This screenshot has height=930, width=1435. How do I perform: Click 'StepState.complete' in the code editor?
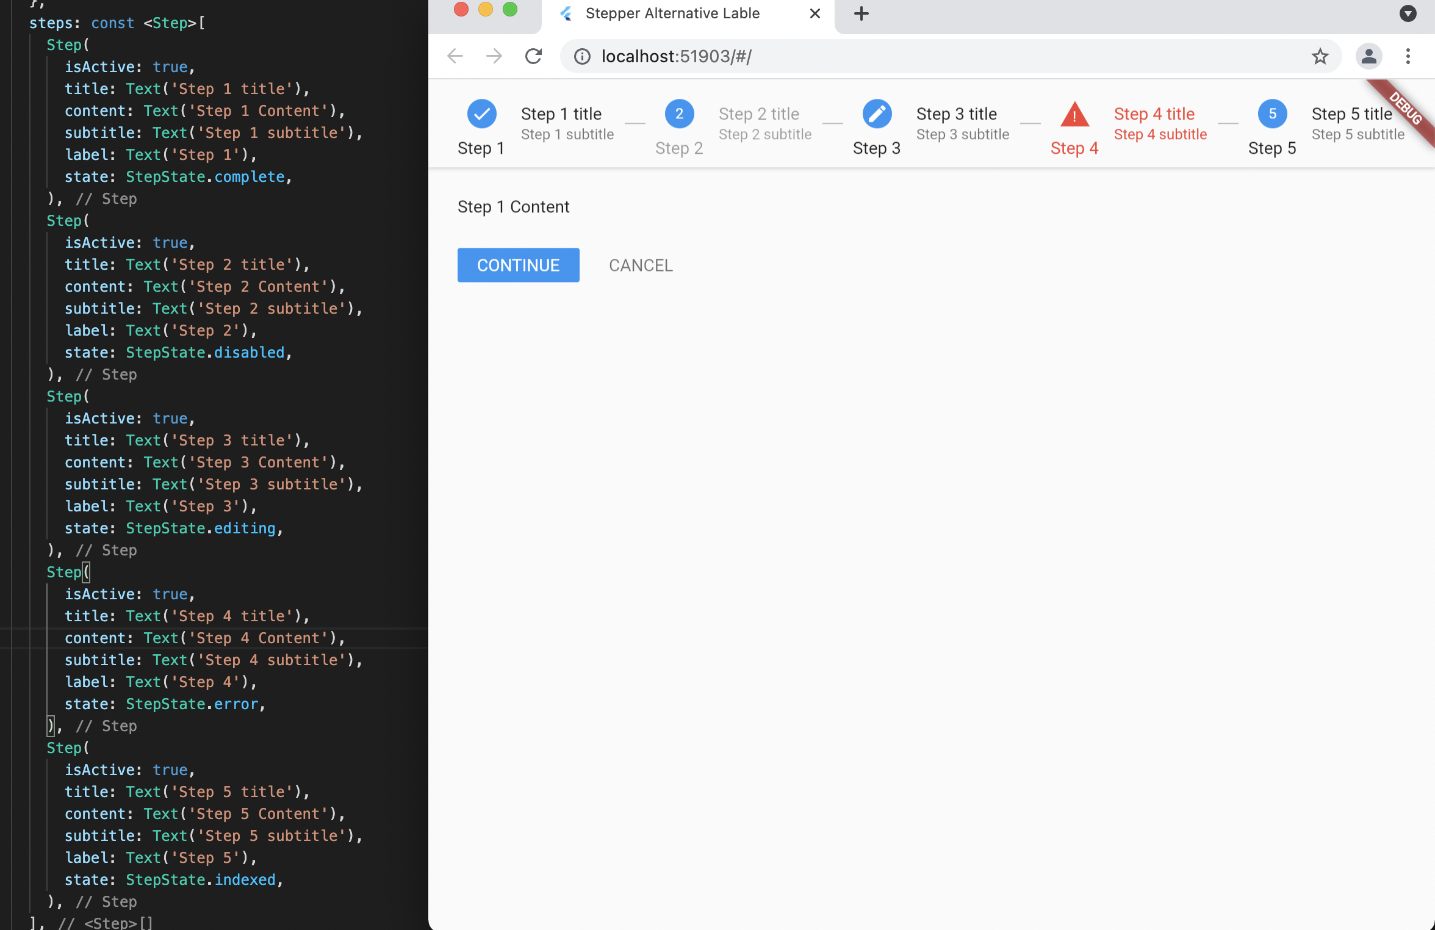point(205,177)
